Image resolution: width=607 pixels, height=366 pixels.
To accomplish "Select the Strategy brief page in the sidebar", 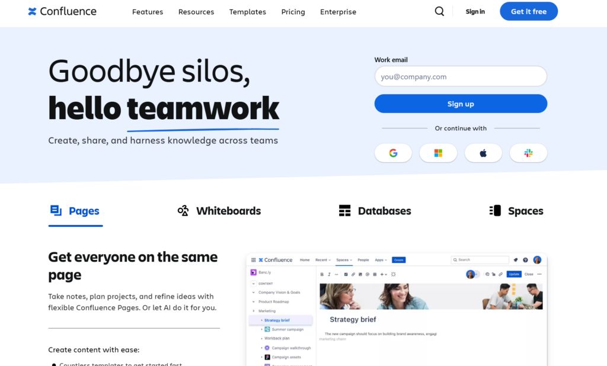I will (x=280, y=320).
